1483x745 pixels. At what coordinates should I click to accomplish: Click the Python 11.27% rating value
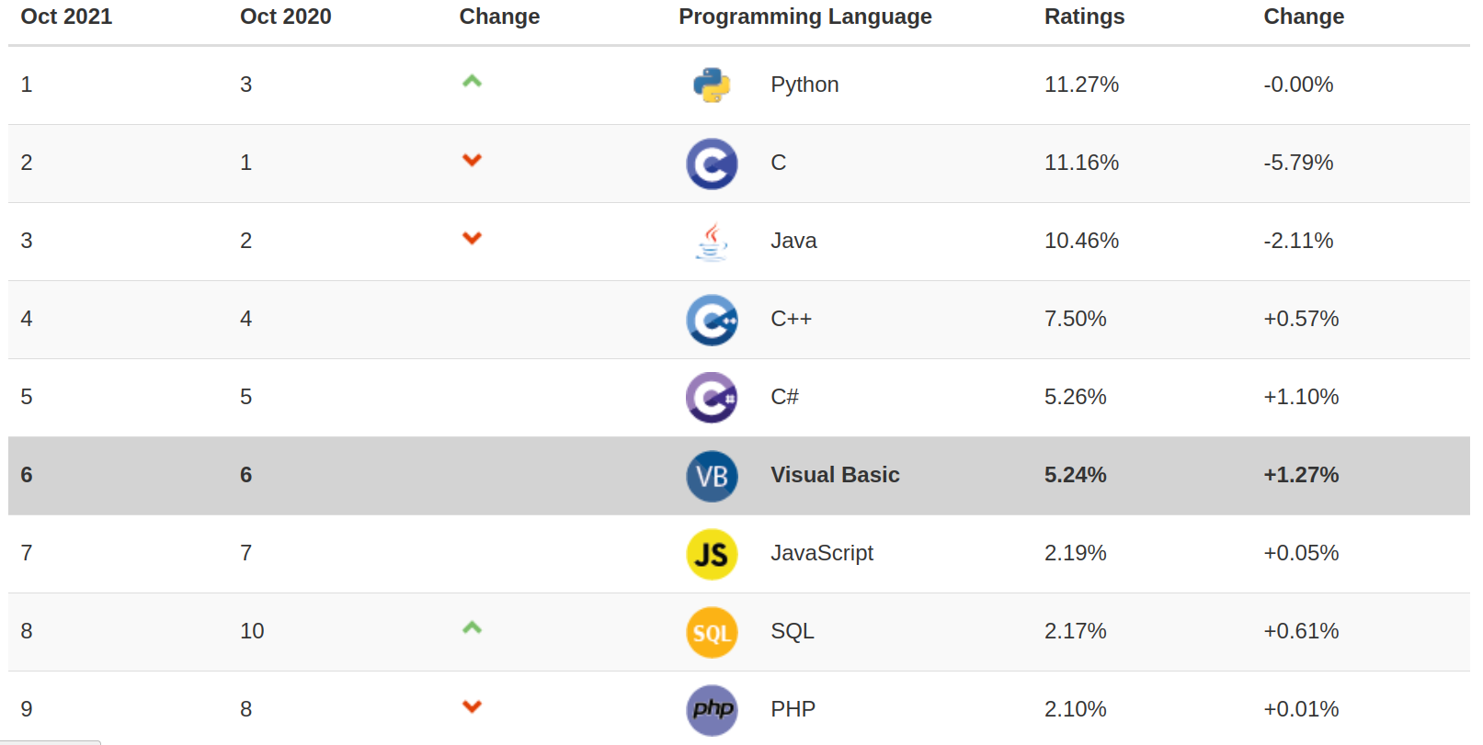1081,85
